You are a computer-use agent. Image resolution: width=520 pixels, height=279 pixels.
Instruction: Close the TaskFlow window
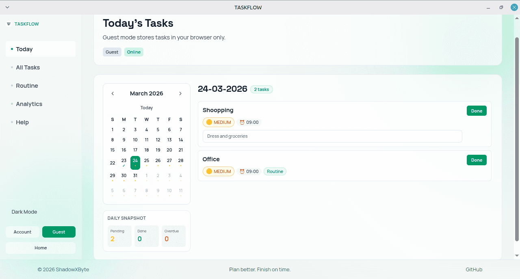click(514, 7)
